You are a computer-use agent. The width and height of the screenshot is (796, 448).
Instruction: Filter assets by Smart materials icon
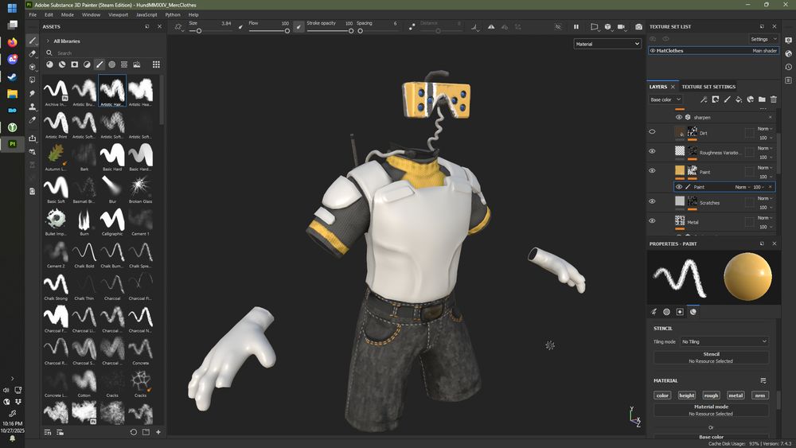[x=62, y=64]
